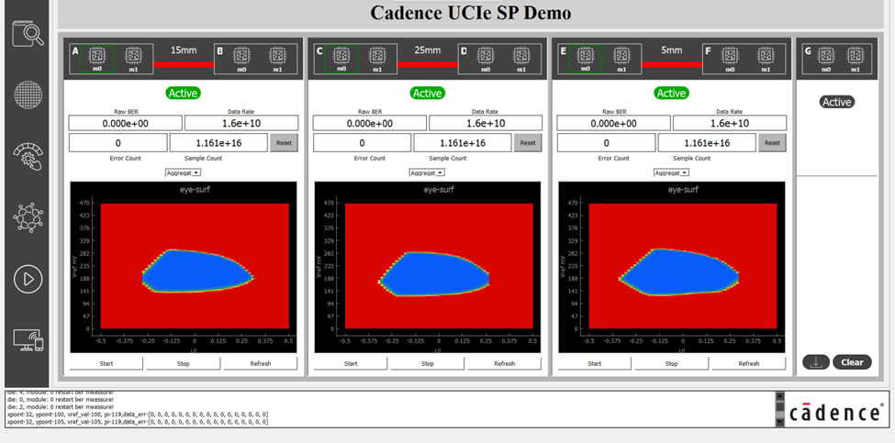Select chip m0 of die E
This screenshot has width=895, height=443.
(x=585, y=59)
